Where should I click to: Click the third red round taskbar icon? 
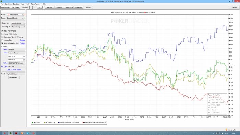(16, 133)
